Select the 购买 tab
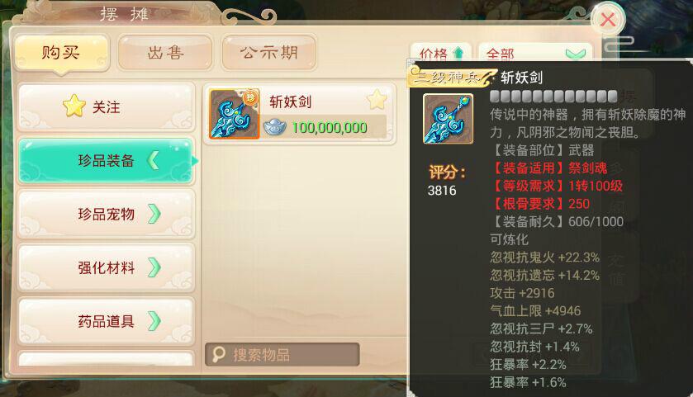The height and width of the screenshot is (397, 693). (x=61, y=53)
